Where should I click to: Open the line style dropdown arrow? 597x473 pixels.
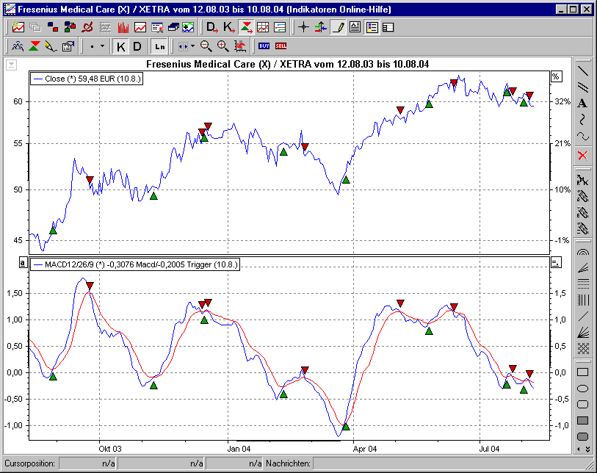point(101,46)
